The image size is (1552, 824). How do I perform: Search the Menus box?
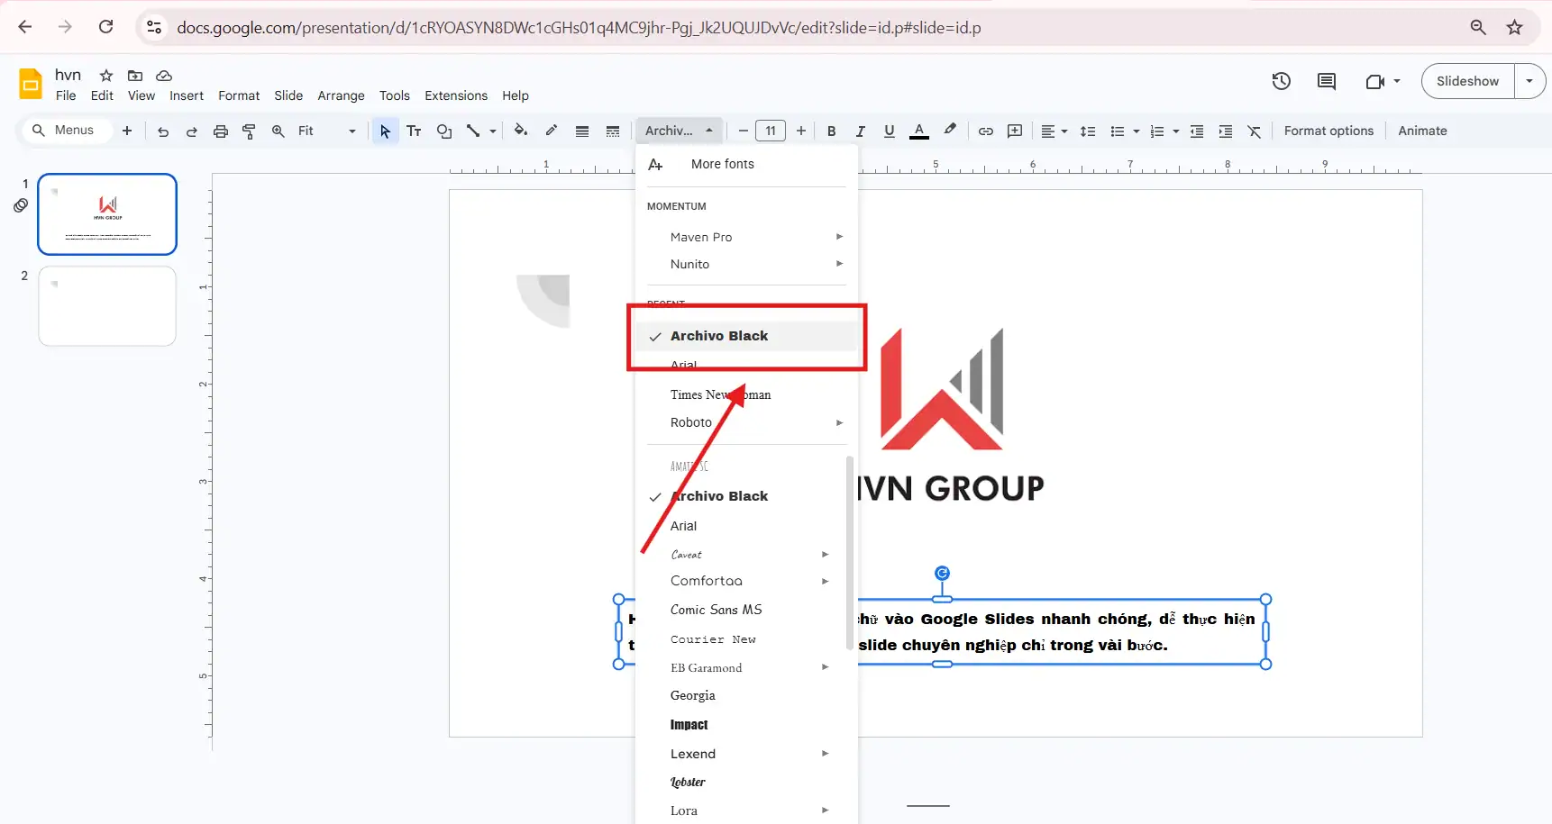coord(67,131)
